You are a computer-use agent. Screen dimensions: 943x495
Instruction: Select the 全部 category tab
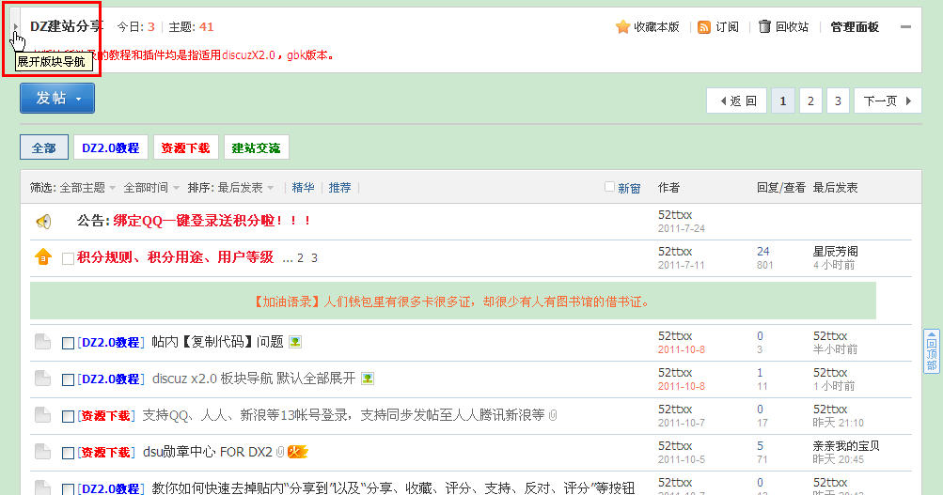tap(44, 147)
